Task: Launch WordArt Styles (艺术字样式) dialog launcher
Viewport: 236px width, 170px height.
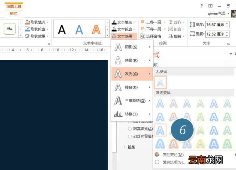Action: point(49,44)
